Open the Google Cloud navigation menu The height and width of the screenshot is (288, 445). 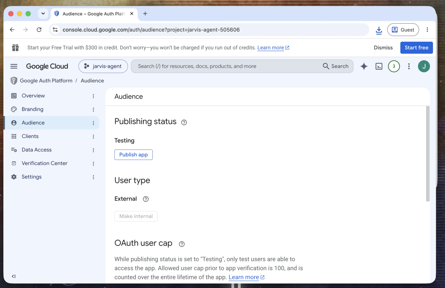(14, 66)
